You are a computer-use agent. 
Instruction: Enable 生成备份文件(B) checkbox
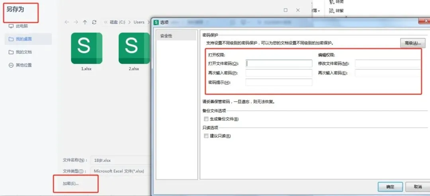[206, 119]
